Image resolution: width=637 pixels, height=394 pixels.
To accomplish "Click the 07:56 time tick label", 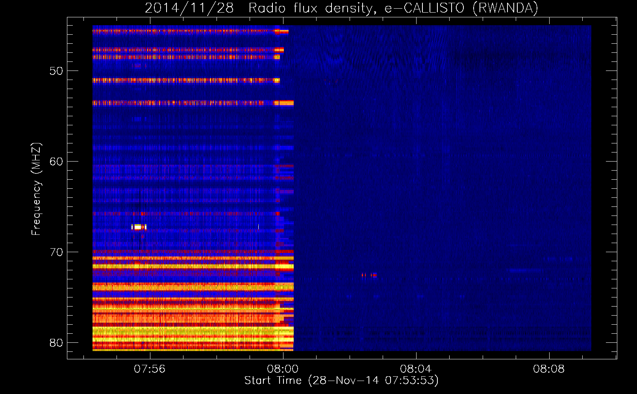I will (150, 369).
